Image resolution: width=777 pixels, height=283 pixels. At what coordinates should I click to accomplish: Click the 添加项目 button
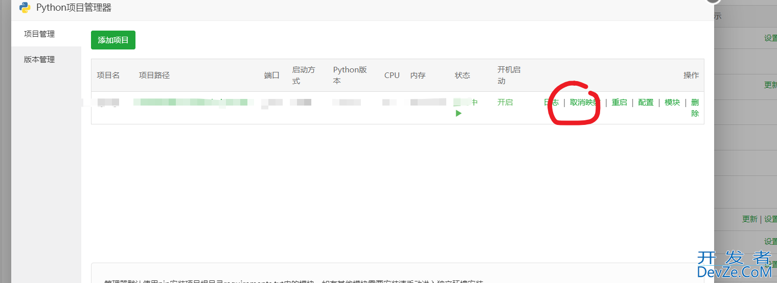(113, 40)
